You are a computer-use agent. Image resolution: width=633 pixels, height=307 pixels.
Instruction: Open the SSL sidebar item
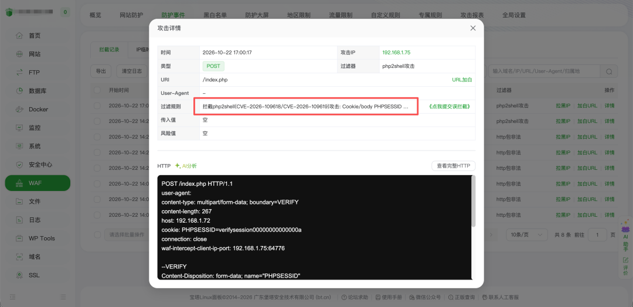pyautogui.click(x=37, y=275)
